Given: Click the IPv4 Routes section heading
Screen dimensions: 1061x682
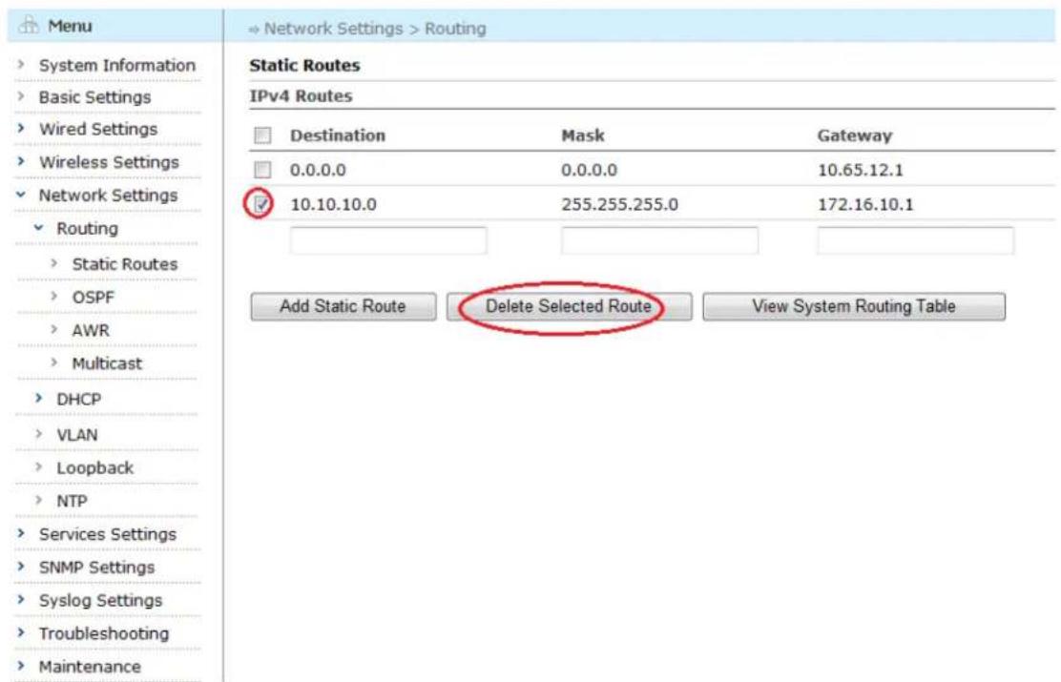Looking at the screenshot, I should [302, 96].
